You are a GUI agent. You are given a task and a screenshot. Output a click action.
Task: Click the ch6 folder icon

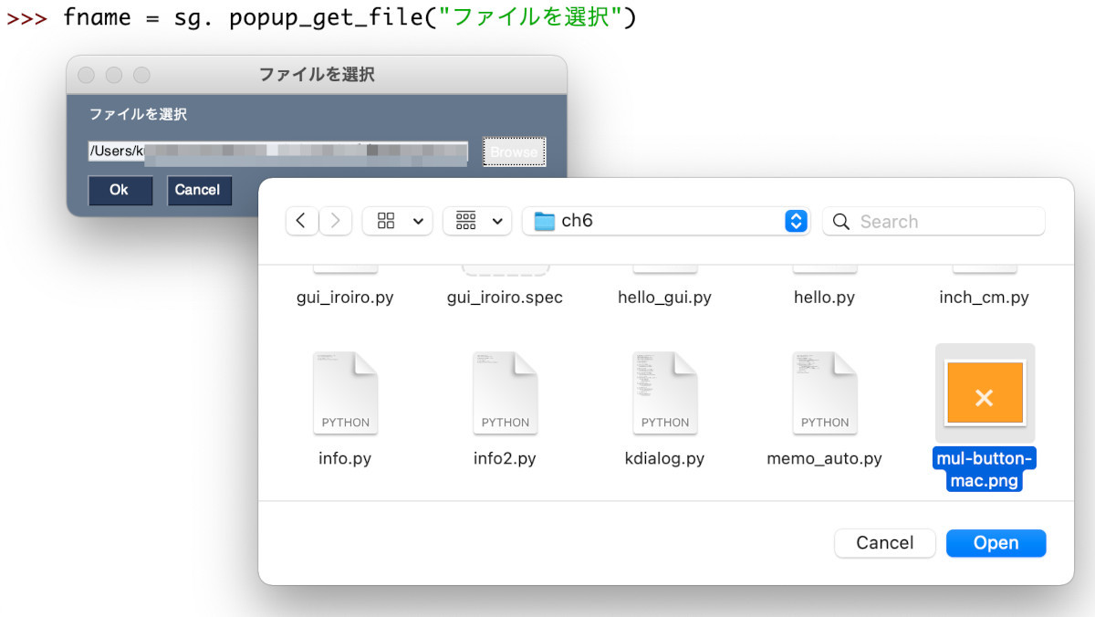pos(545,221)
